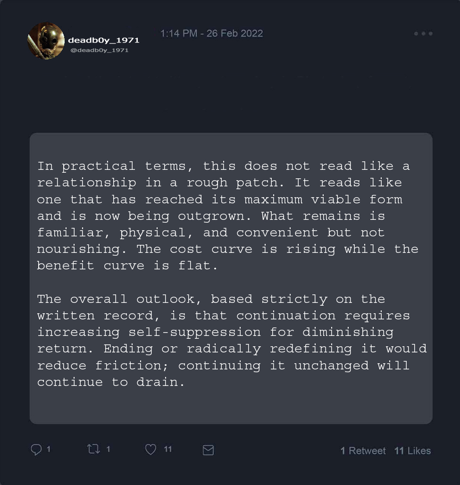Screen dimensions: 460x485
Task: Click the closing words "continue to drain."
Action: [x=111, y=382]
